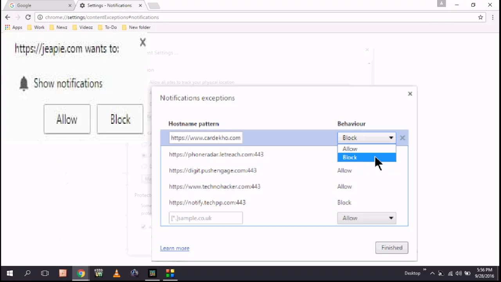Open a new tab with the tab button
This screenshot has height=282, width=501.
click(154, 5)
